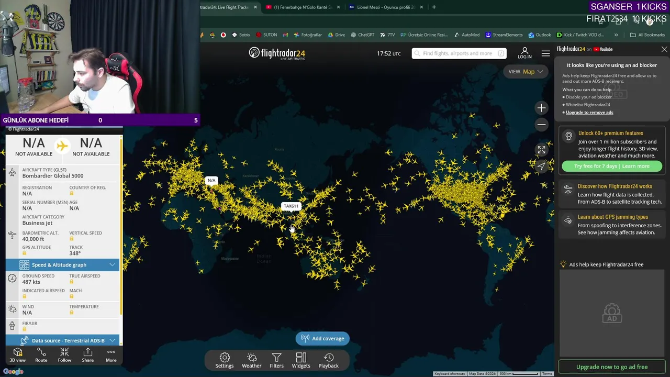
Task: Follow the selected aircraft
Action: point(64,355)
